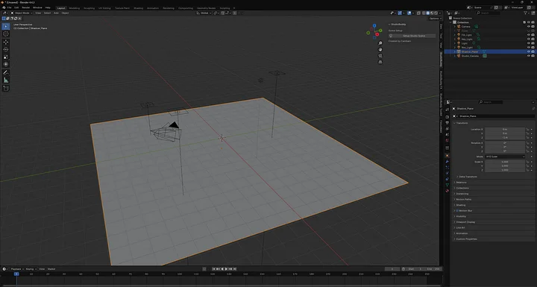This screenshot has width=537, height=287.
Task: Open the Add menu in viewport header
Action: tap(56, 13)
